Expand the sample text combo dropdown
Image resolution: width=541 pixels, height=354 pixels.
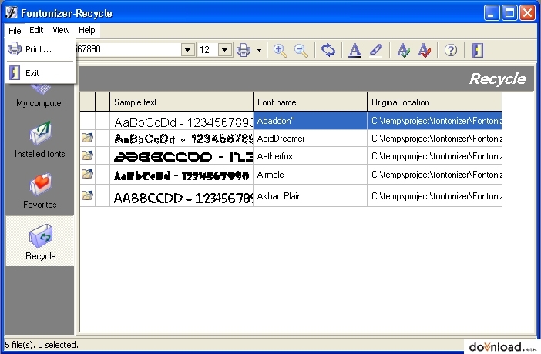188,50
